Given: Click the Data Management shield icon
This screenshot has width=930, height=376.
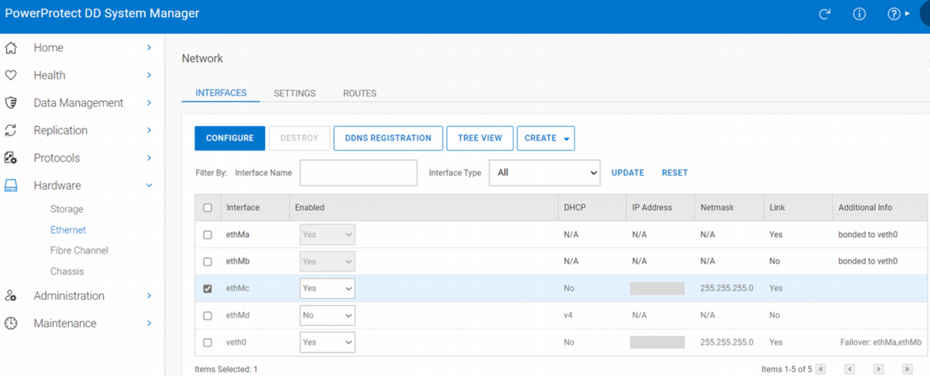Looking at the screenshot, I should [11, 103].
